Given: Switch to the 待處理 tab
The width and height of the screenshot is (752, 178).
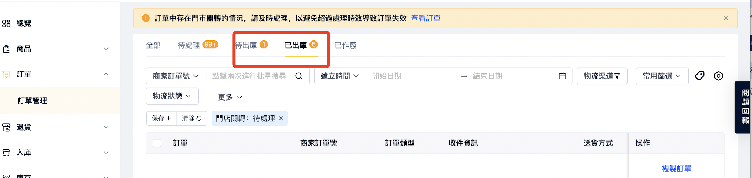Looking at the screenshot, I should click(198, 45).
